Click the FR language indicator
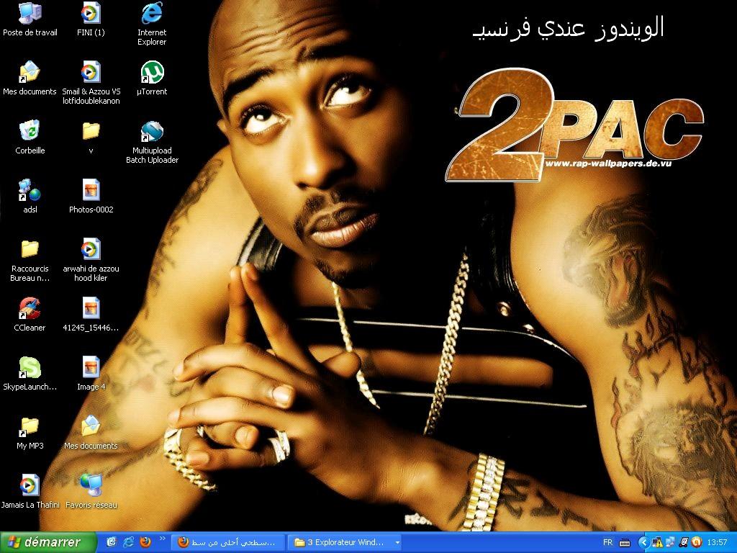Image resolution: width=737 pixels, height=553 pixels. click(607, 542)
